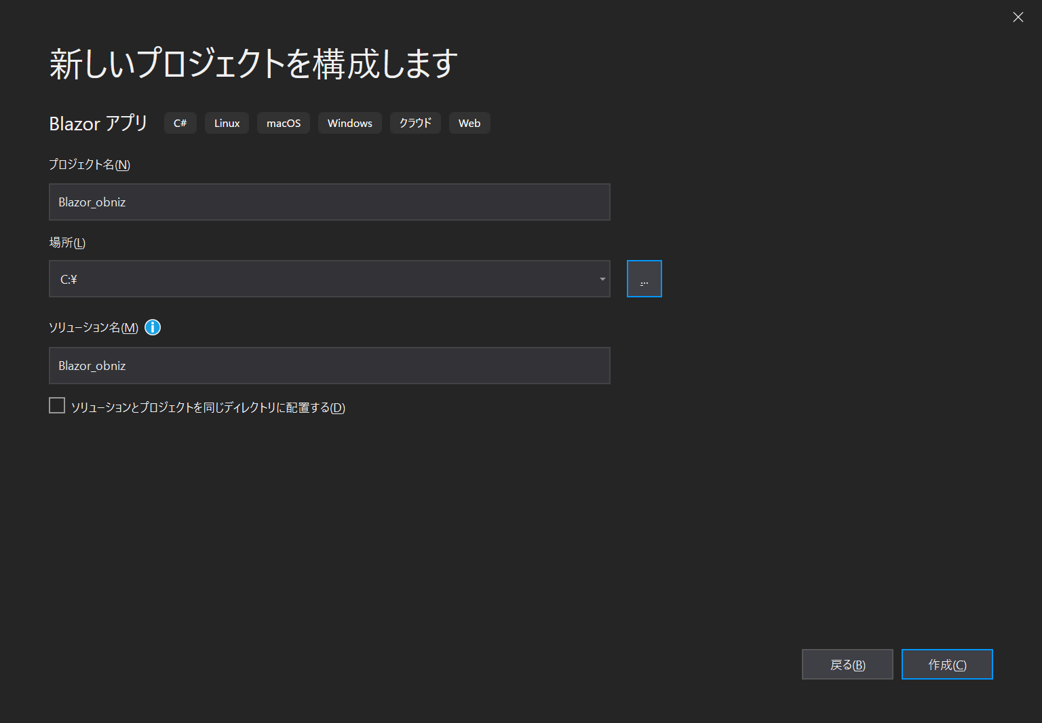
Task: Click the Windows tag
Action: pos(350,123)
